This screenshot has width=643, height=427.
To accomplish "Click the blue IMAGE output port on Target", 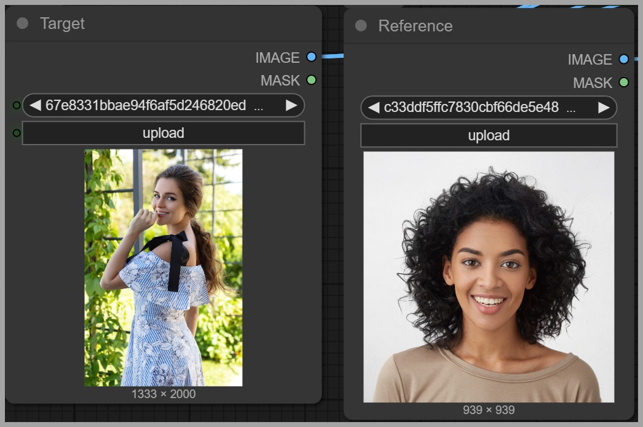I will 311,57.
